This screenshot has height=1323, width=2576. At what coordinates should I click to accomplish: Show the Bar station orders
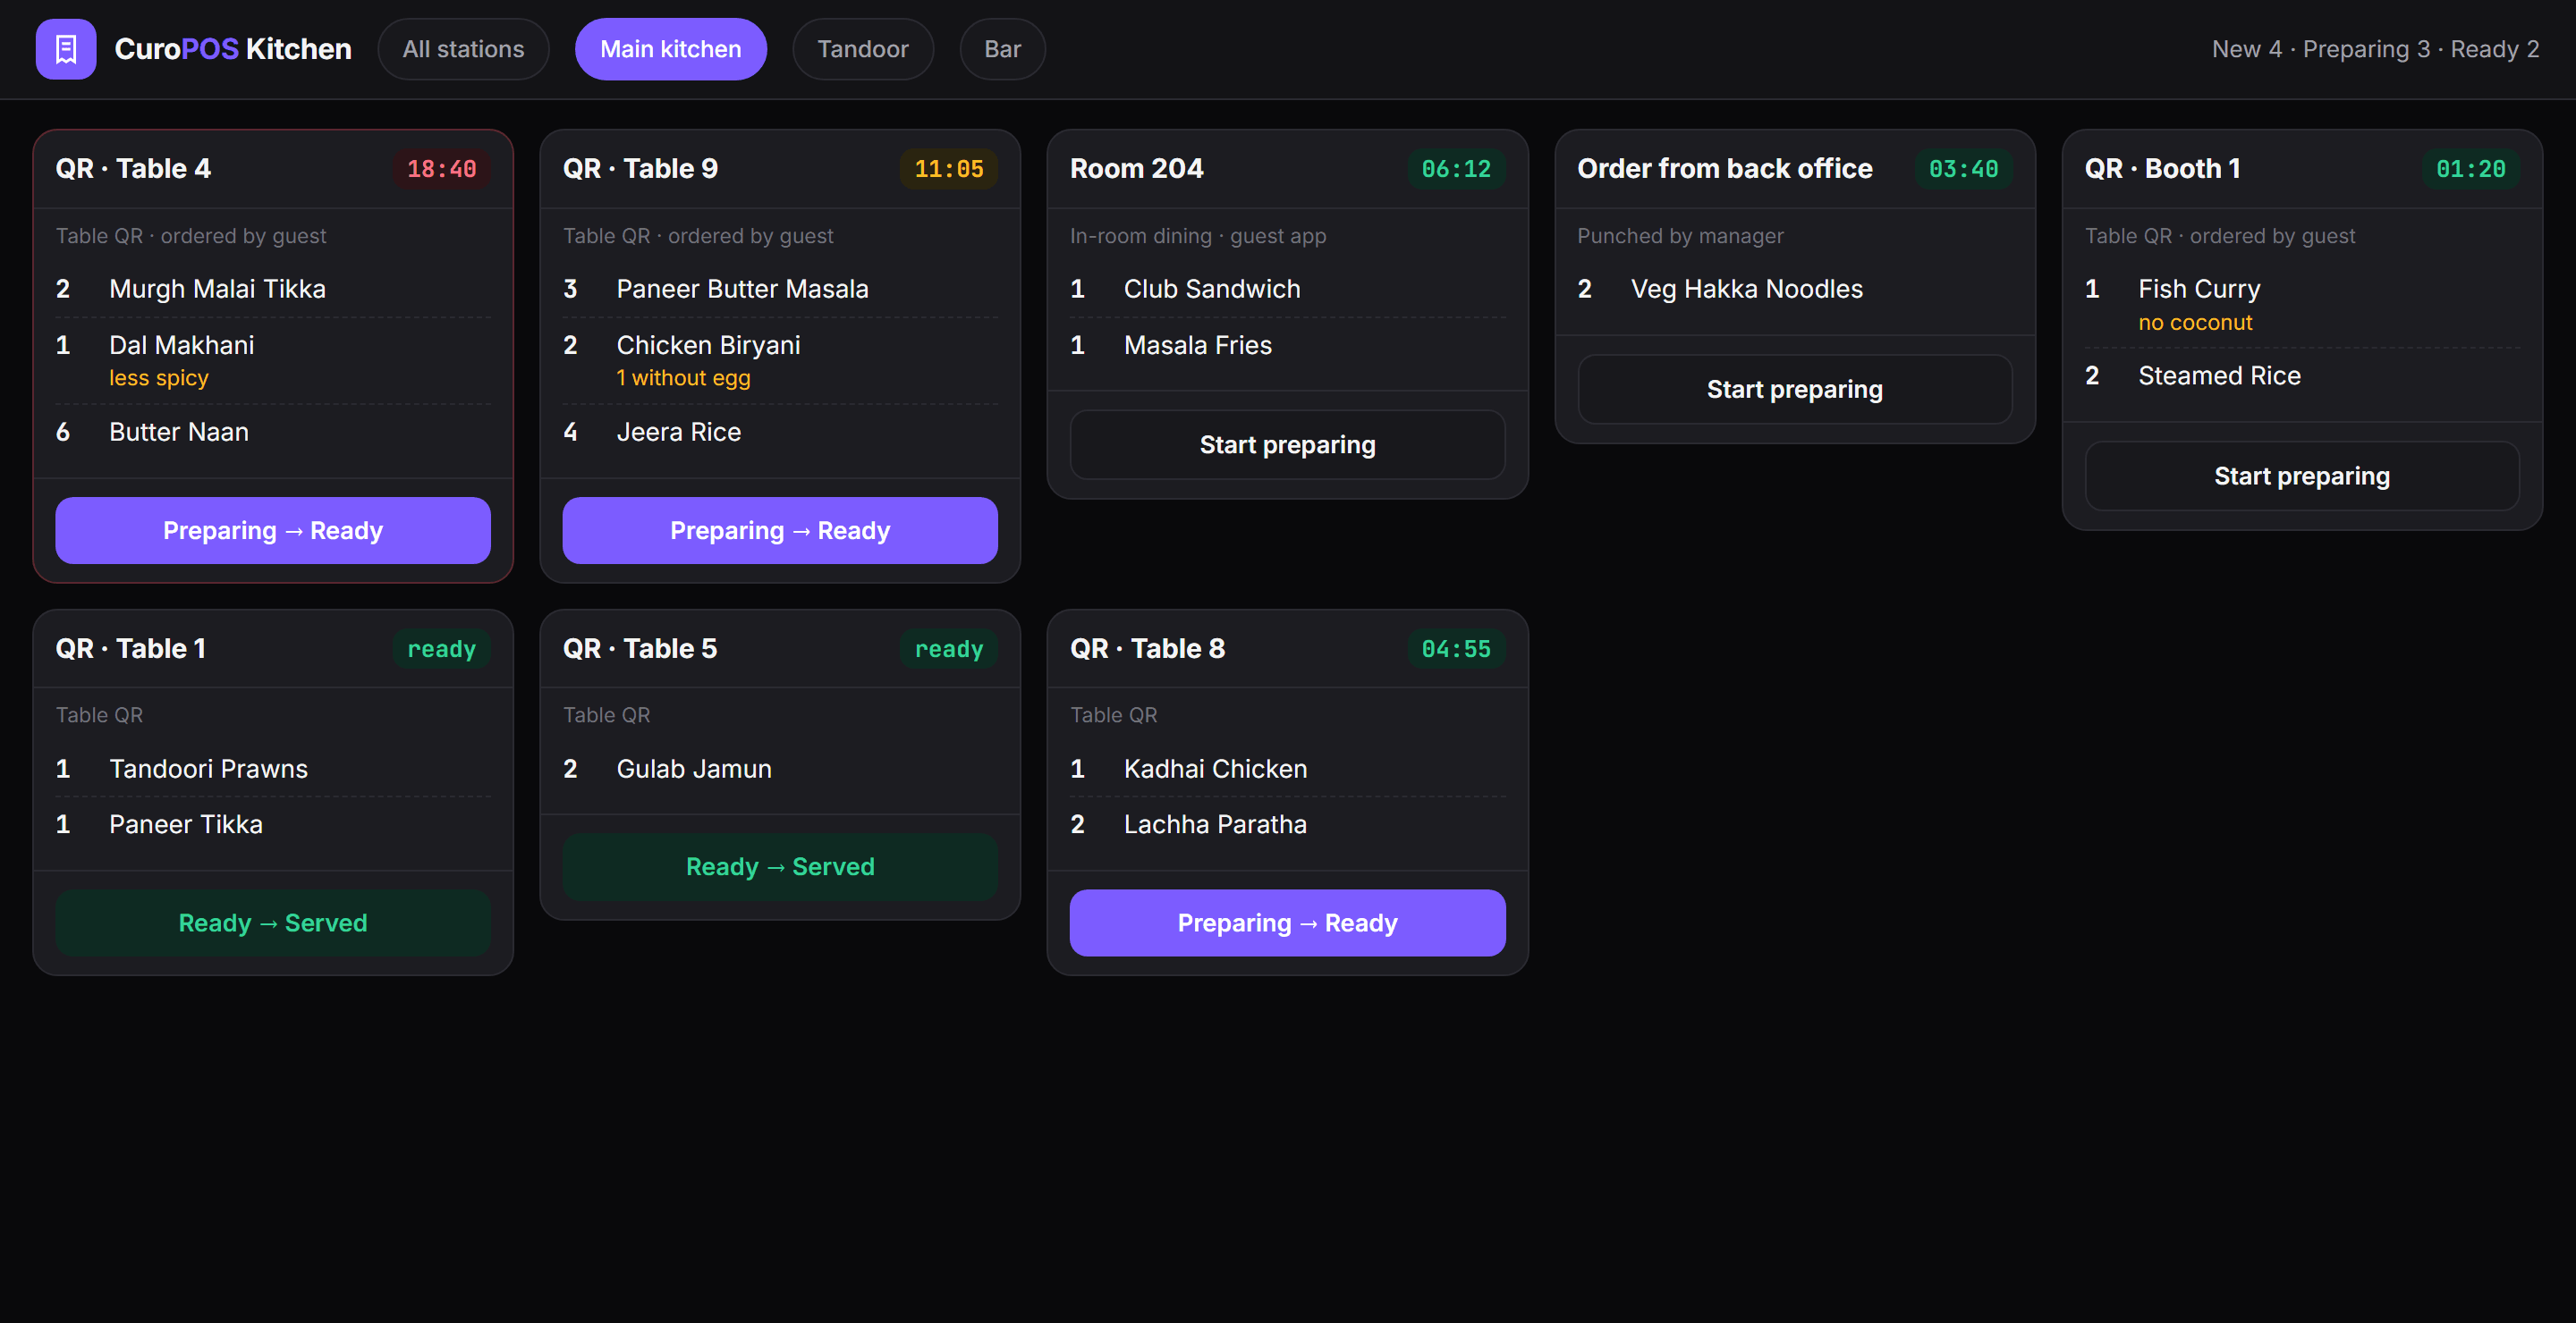coord(1002,49)
